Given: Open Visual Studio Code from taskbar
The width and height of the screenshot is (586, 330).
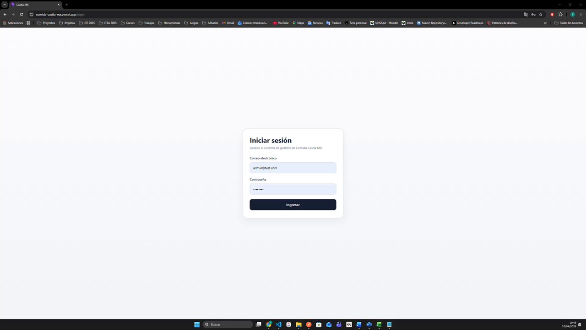Looking at the screenshot, I should pyautogui.click(x=278, y=324).
